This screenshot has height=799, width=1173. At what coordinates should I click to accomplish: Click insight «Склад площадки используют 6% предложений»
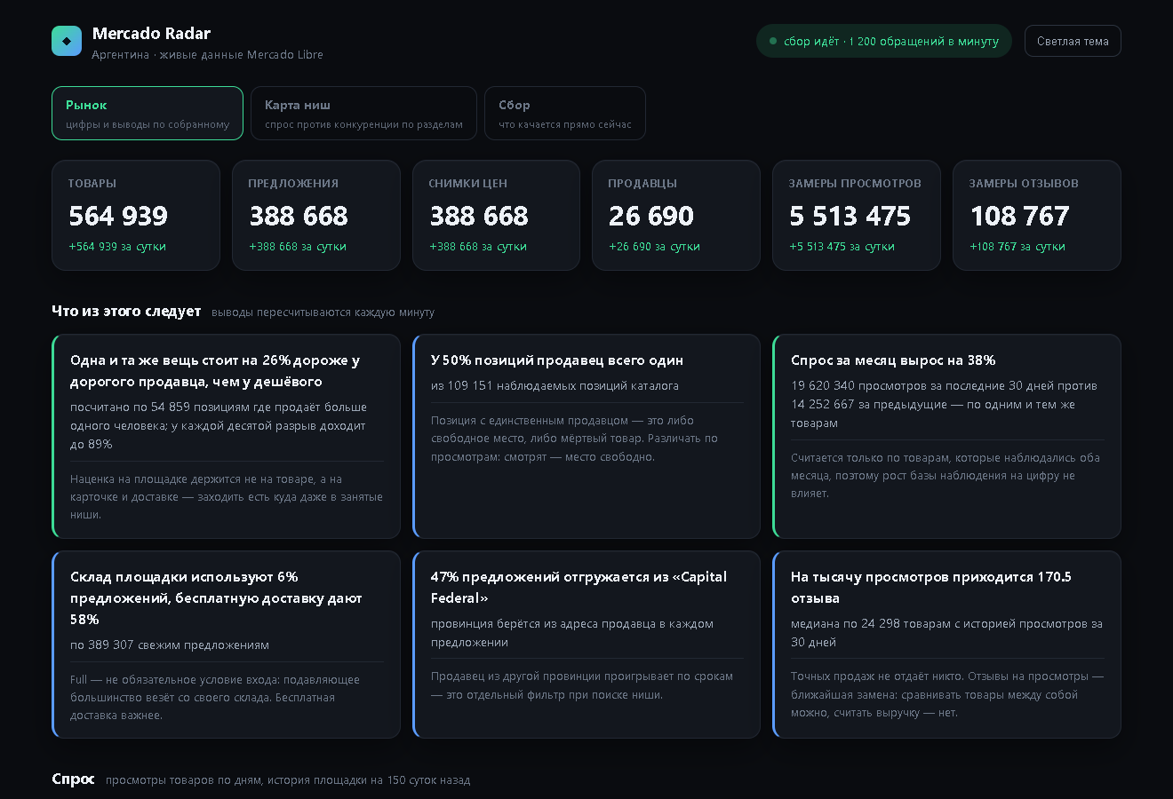[226, 645]
